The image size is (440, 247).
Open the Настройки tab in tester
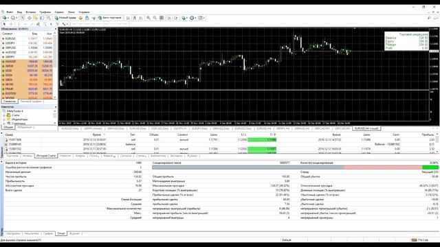(x=13, y=233)
